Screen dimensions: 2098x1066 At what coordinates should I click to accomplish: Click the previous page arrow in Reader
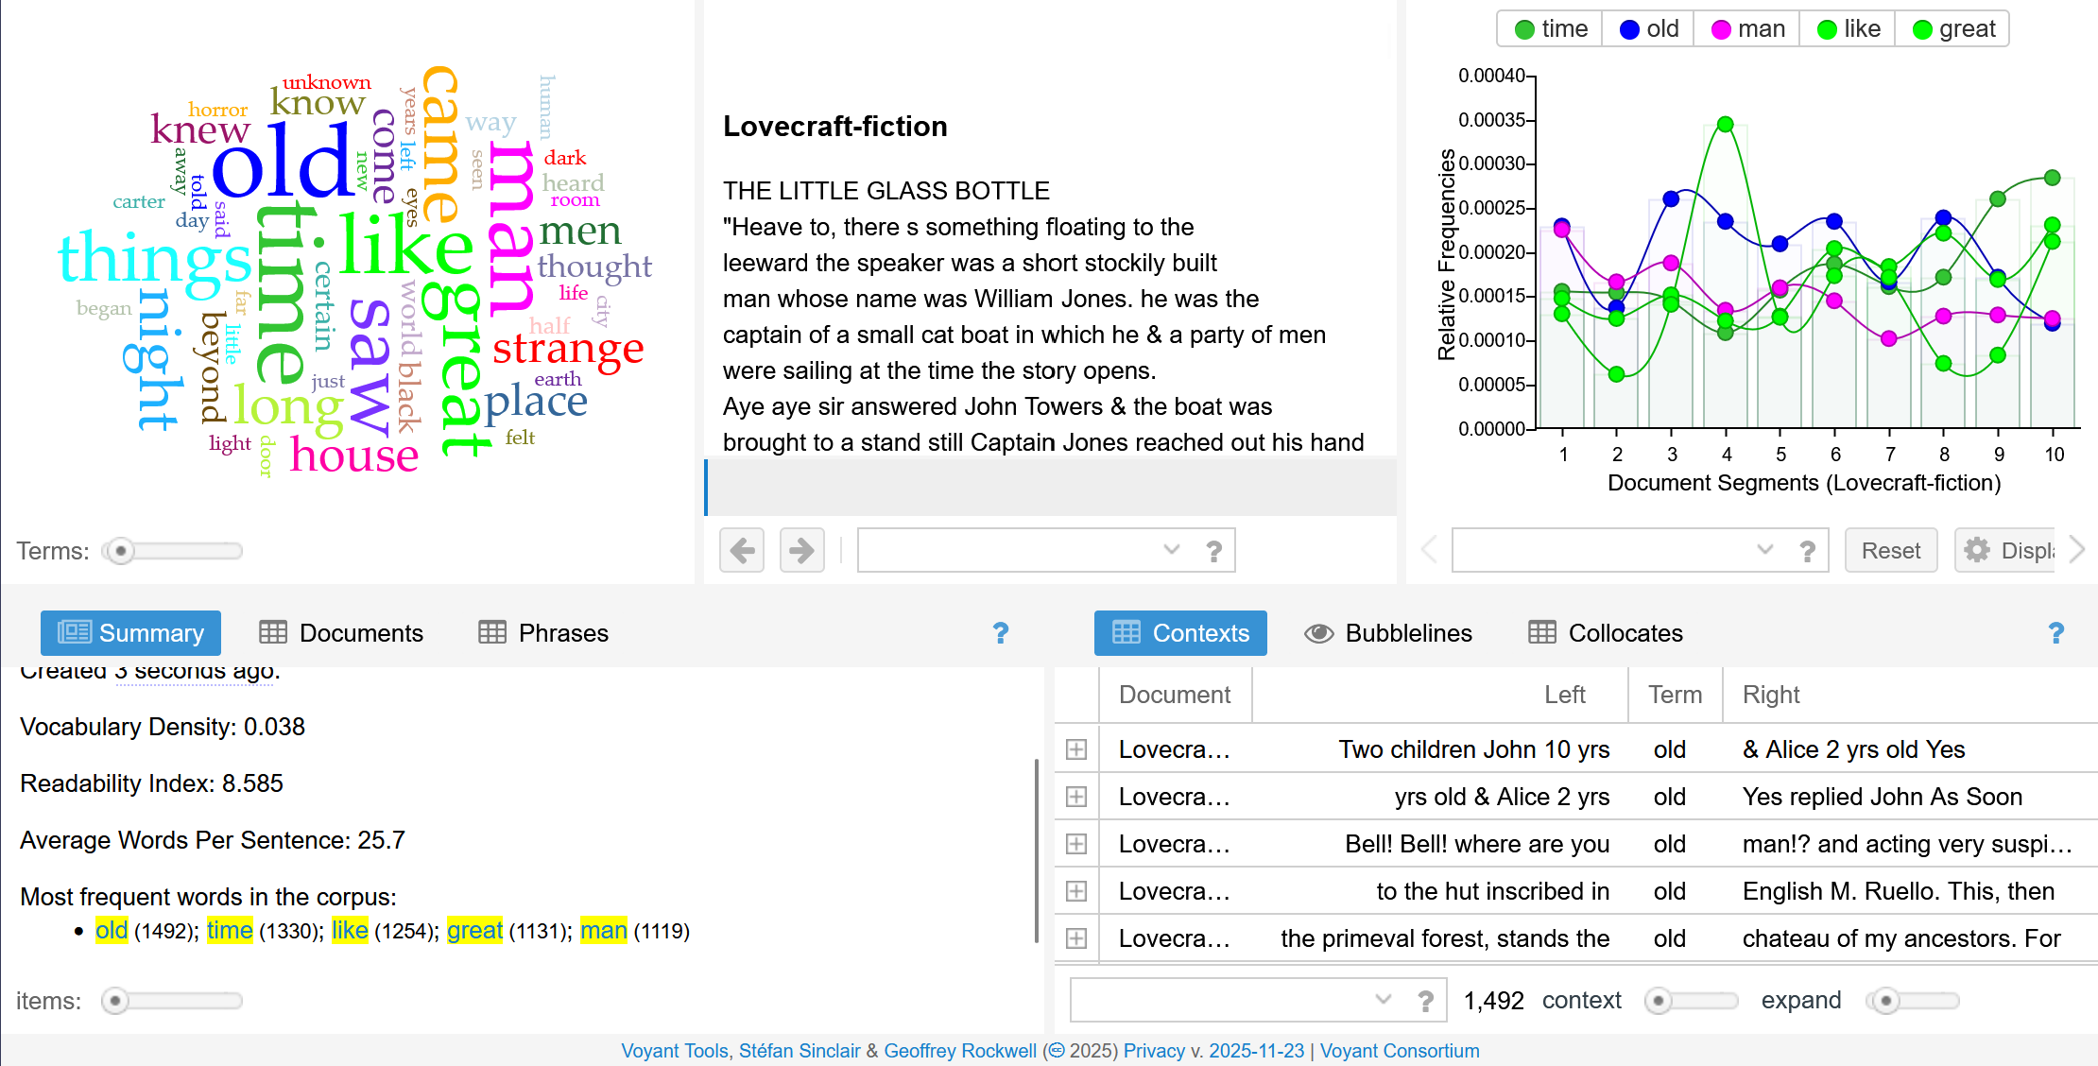click(742, 550)
